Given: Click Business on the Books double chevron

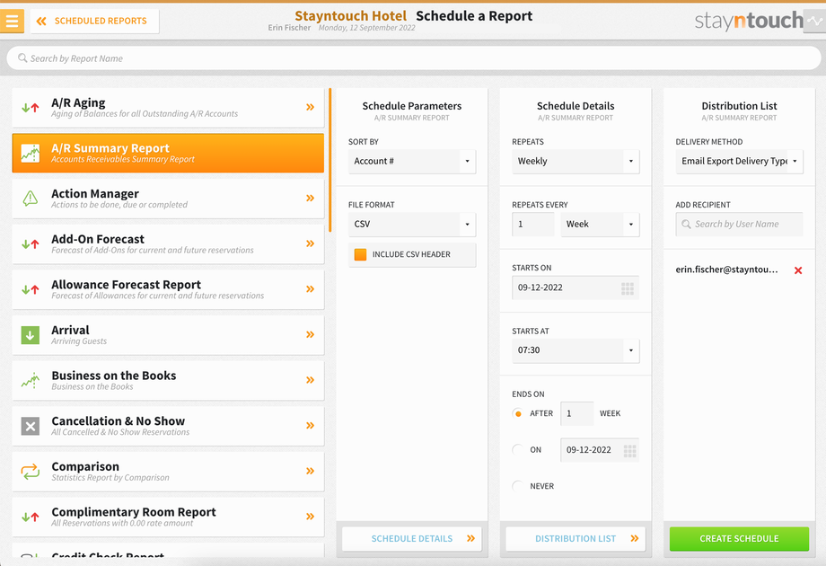Looking at the screenshot, I should click(x=311, y=380).
